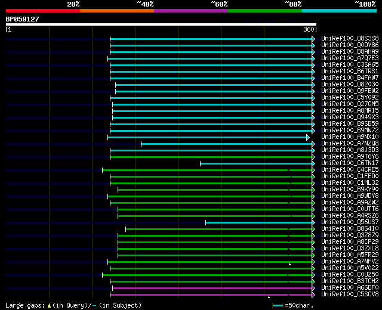Open hit UniRef100_Q0DY86
The height and width of the screenshot is (310, 382).
coord(350,45)
